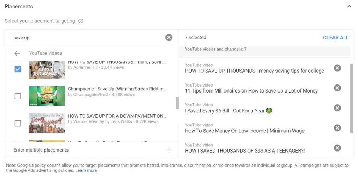Remove 'HOW I SAVED THOUSANDS' teenager video
This screenshot has height=177, width=358.
pyautogui.click(x=337, y=148)
